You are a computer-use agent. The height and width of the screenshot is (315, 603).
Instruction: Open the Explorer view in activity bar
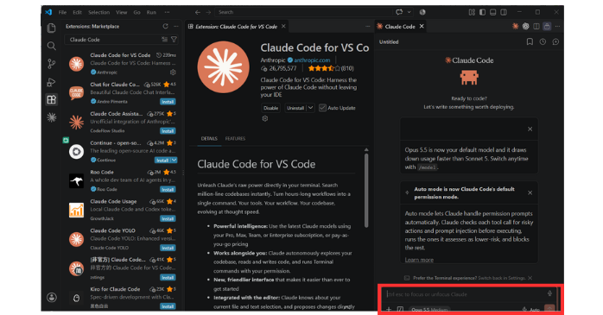pyautogui.click(x=51, y=28)
